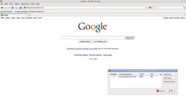Open Business Solutions link
186x103 pixels.
point(95,55)
